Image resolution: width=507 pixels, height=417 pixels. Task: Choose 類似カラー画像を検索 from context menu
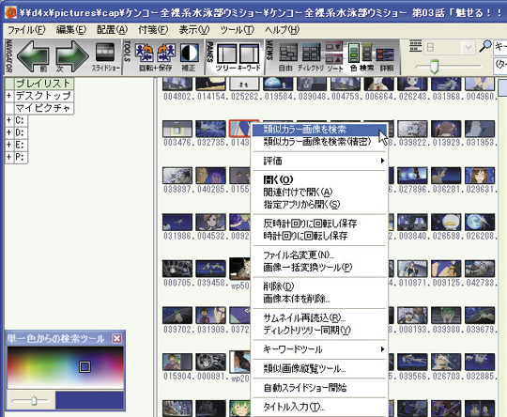tap(319, 130)
